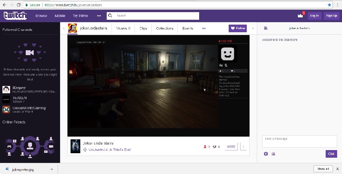The width and height of the screenshot is (342, 174).
Task: Open the TEKKEN channel avatar
Action: point(6,99)
